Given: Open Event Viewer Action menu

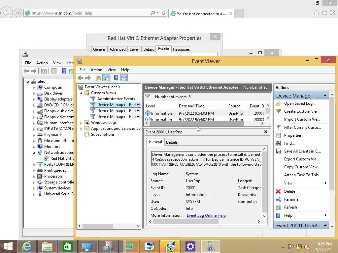Looking at the screenshot, I should click(96, 70).
